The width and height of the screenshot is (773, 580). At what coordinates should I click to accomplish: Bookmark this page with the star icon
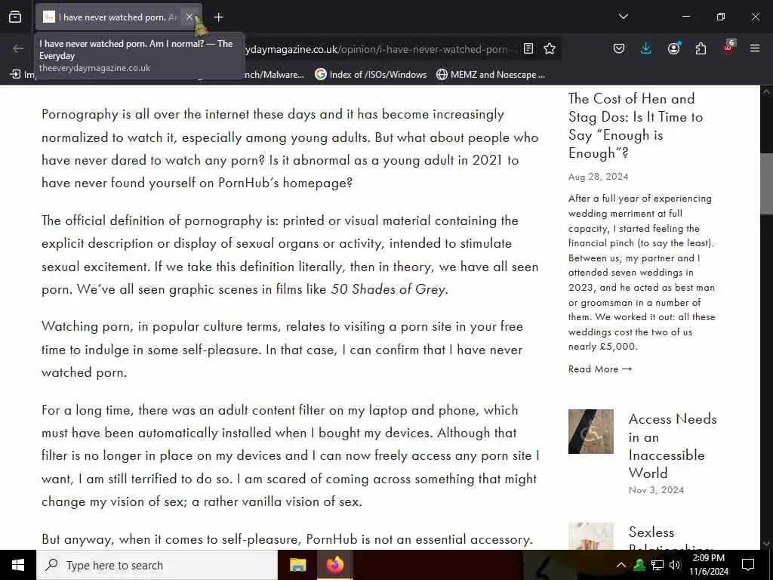[550, 48]
